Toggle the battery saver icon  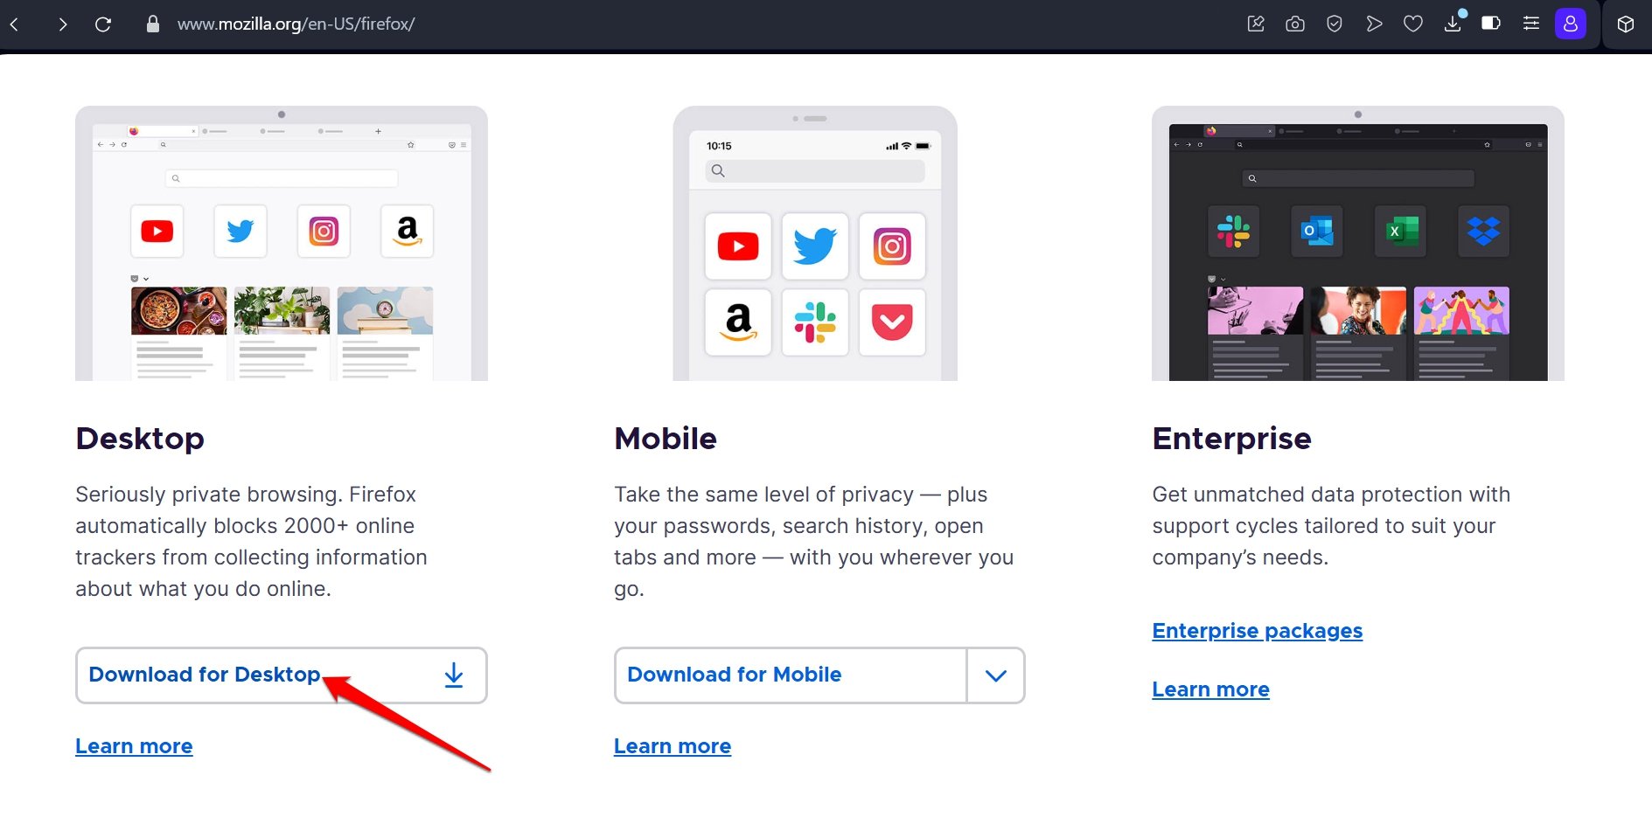click(x=1491, y=24)
